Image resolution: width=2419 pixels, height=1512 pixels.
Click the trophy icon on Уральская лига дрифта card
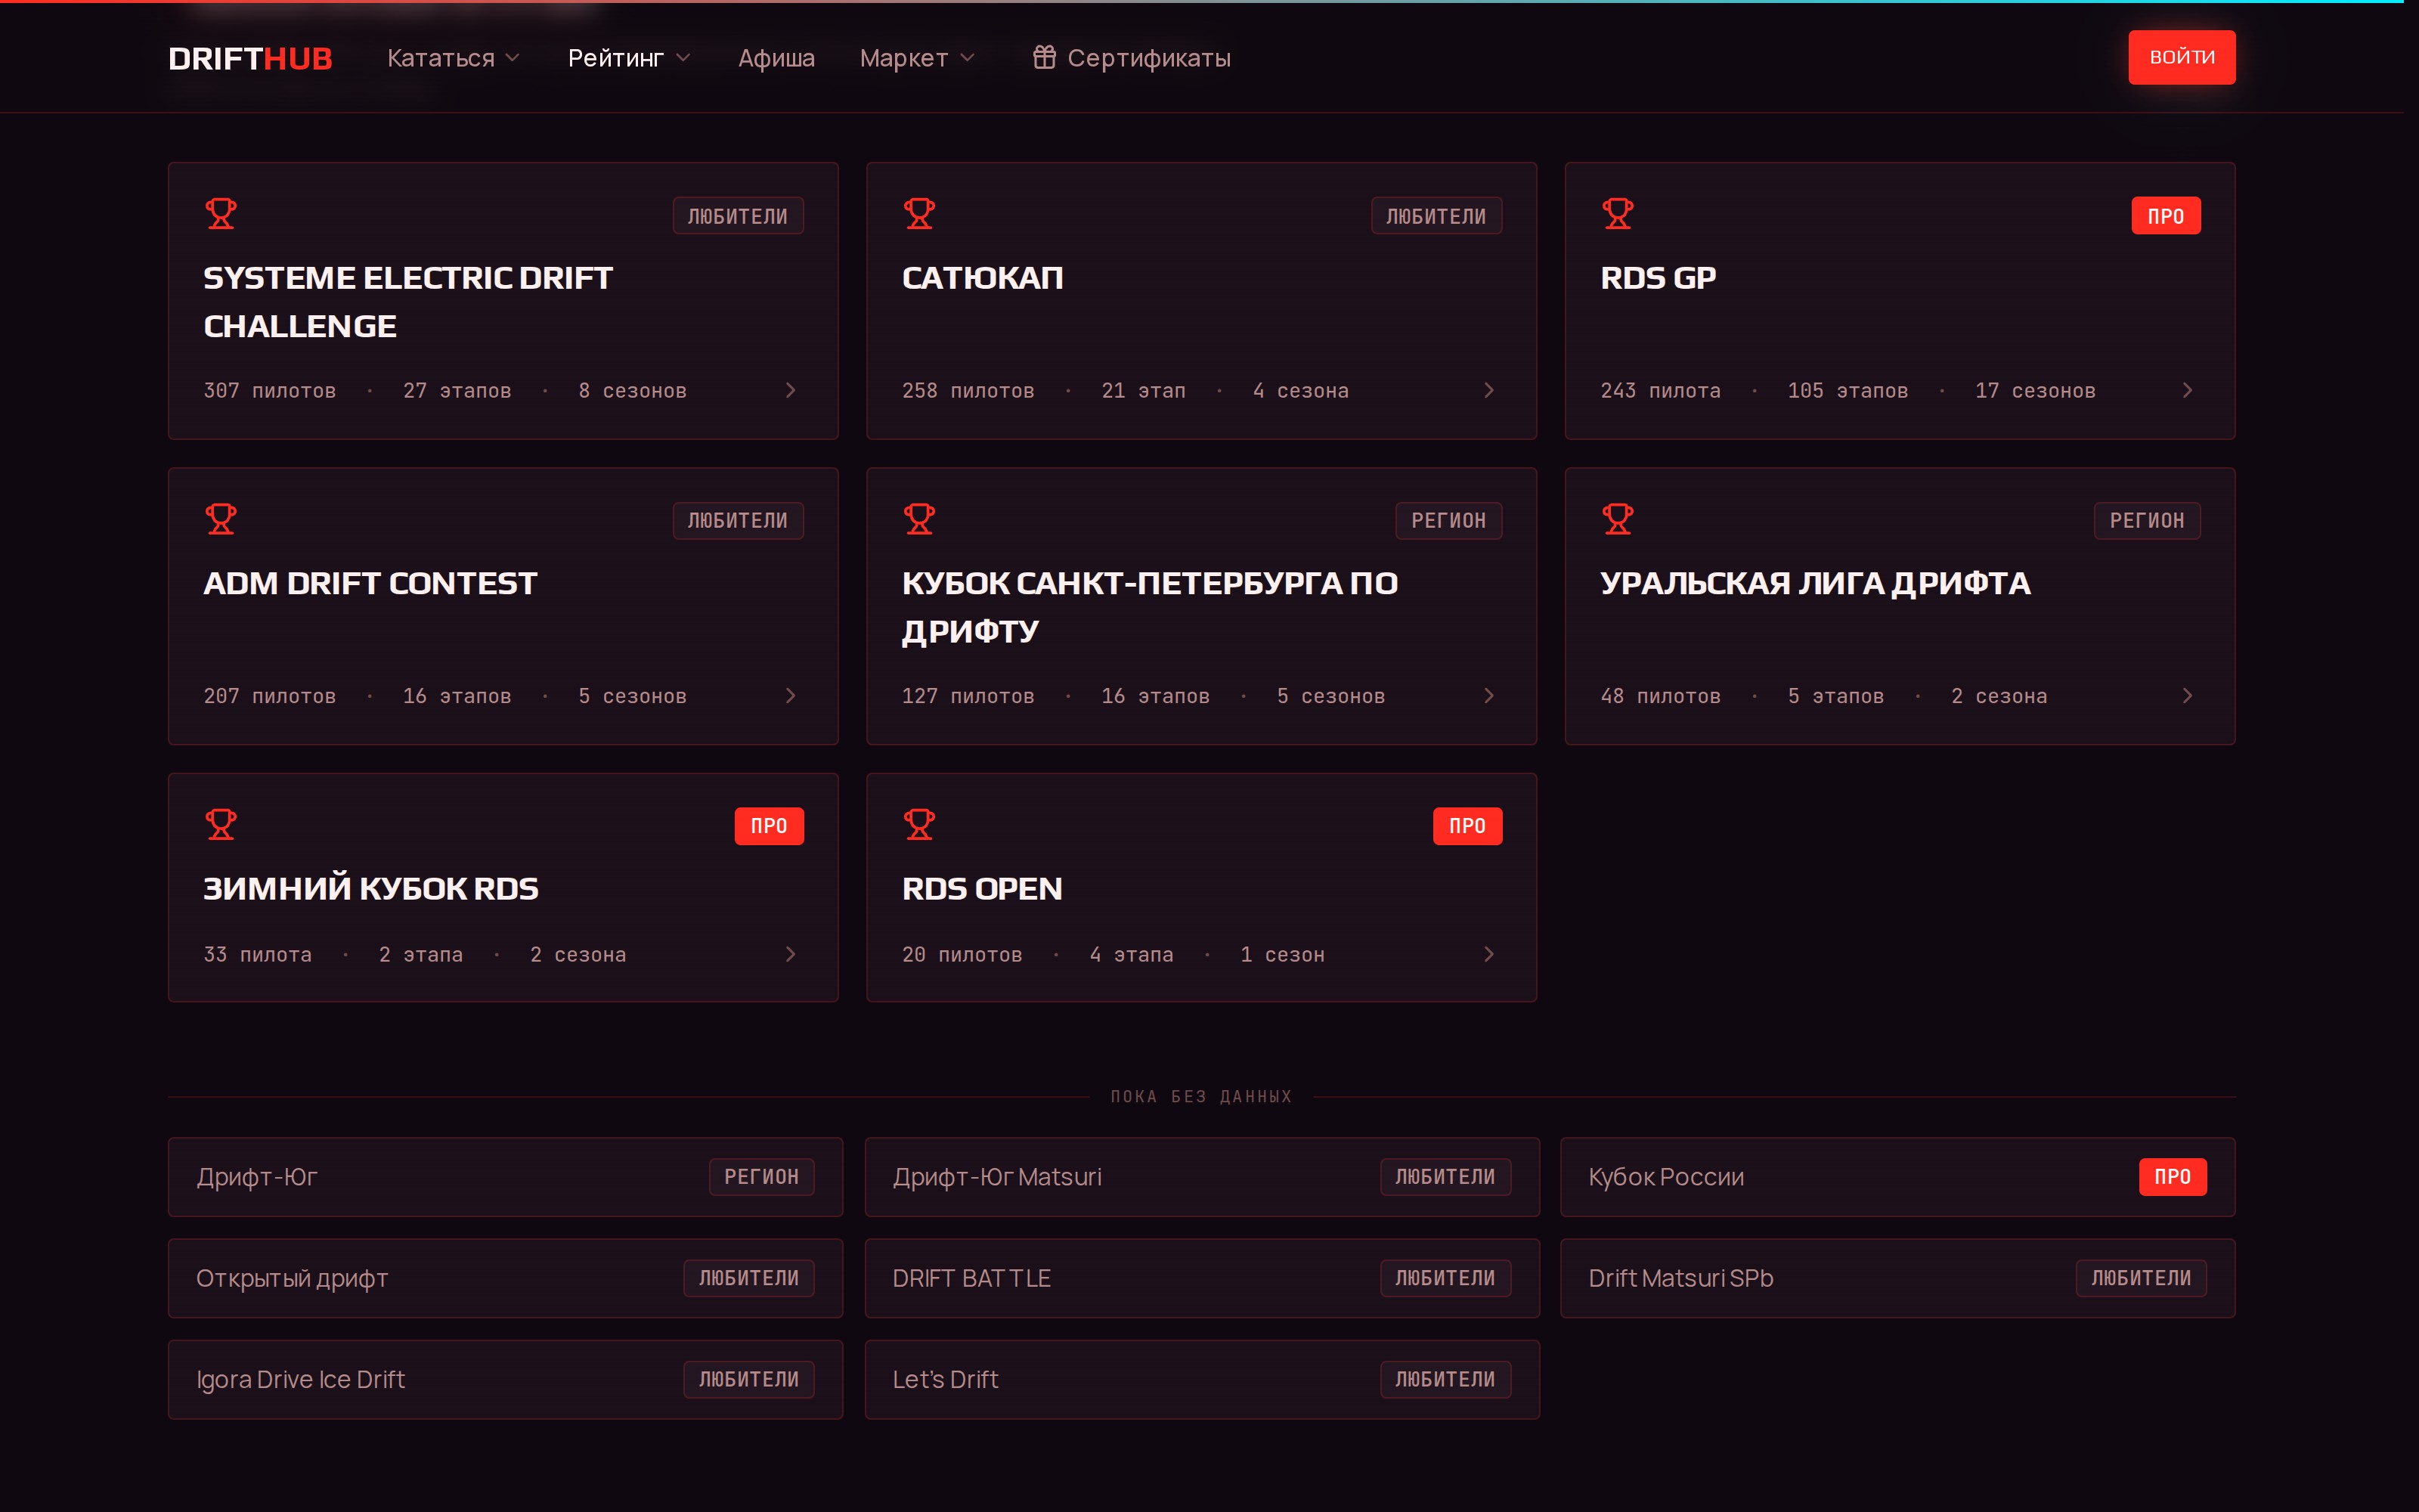1618,519
